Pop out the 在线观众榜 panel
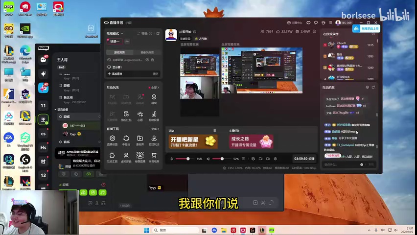 click(x=373, y=34)
